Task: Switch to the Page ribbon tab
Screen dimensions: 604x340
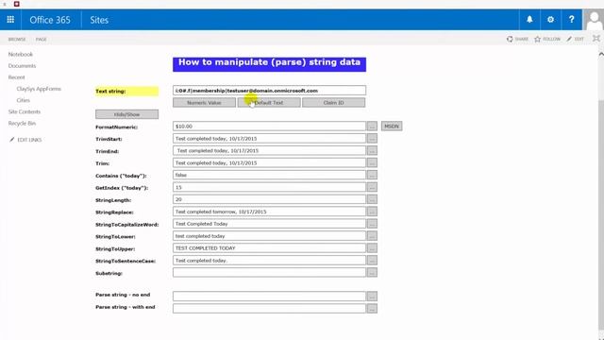Action: click(41, 40)
